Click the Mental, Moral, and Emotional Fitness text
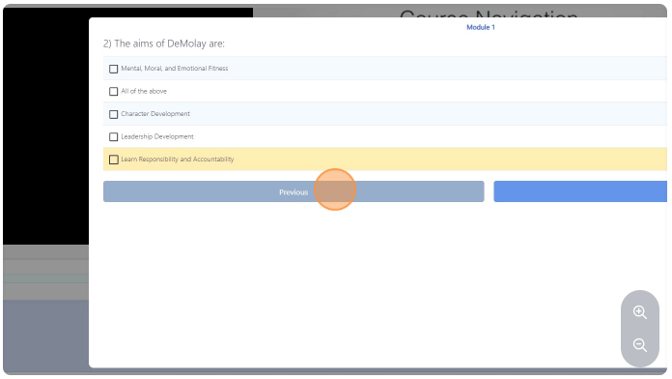 coord(175,69)
